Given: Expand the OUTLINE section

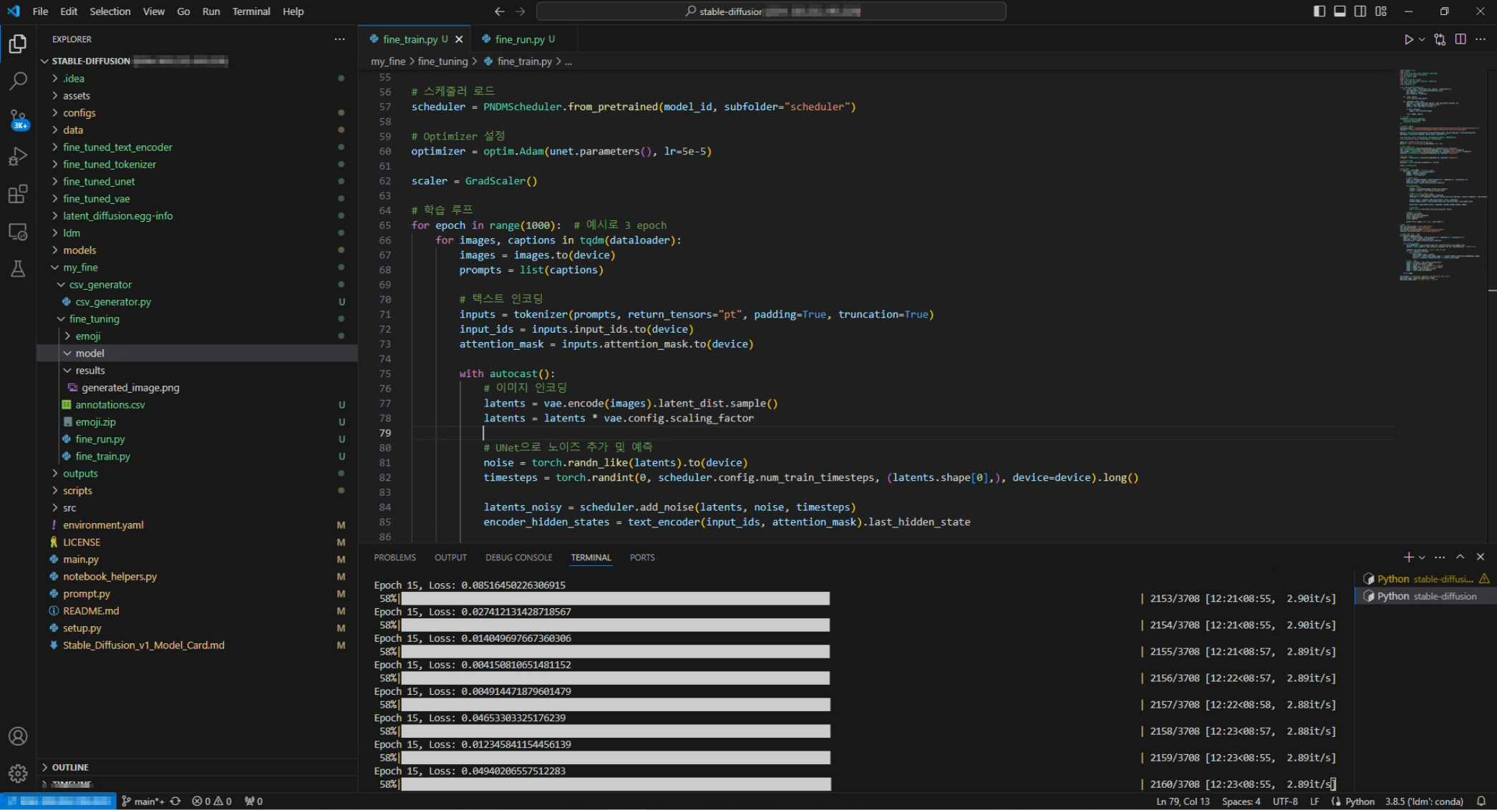Looking at the screenshot, I should click(69, 767).
